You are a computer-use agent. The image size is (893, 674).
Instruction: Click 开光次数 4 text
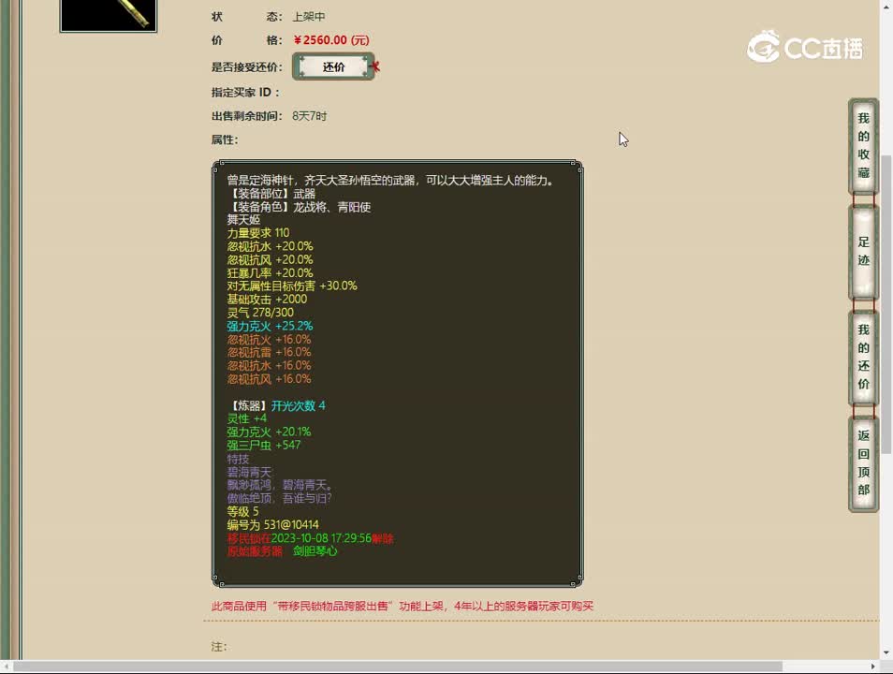click(298, 405)
